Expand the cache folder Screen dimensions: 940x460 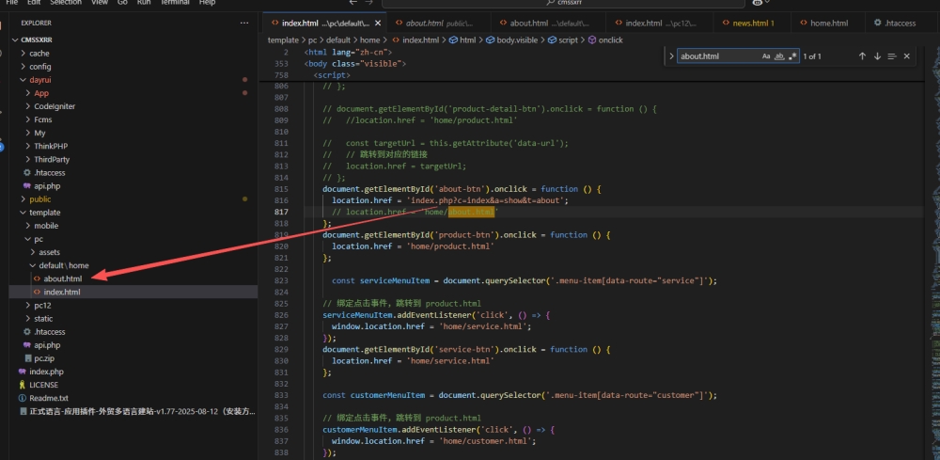pyautogui.click(x=23, y=54)
